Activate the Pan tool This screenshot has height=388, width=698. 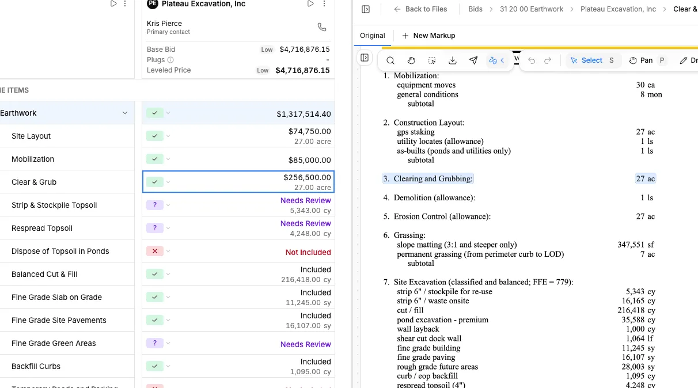647,60
